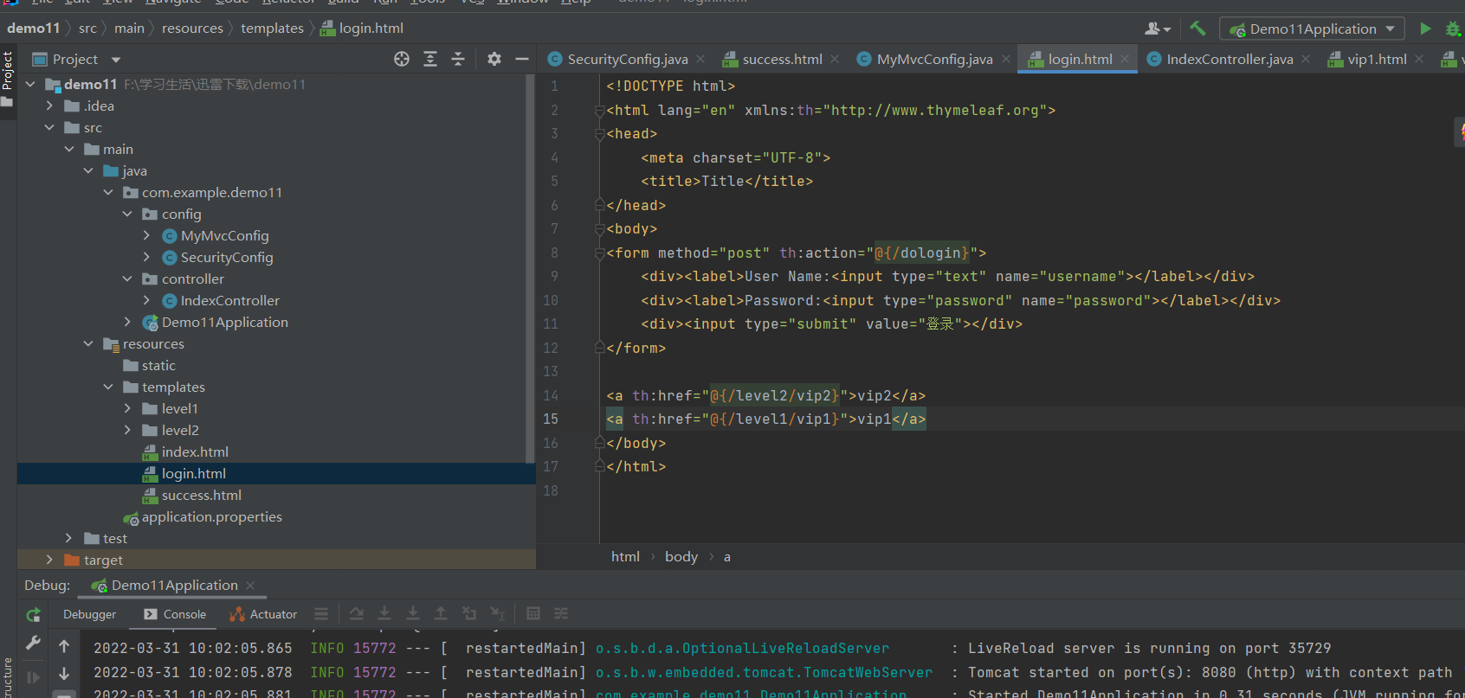This screenshot has width=1465, height=698.
Task: Click 'resources' in the breadcrumb path
Action: [192, 29]
